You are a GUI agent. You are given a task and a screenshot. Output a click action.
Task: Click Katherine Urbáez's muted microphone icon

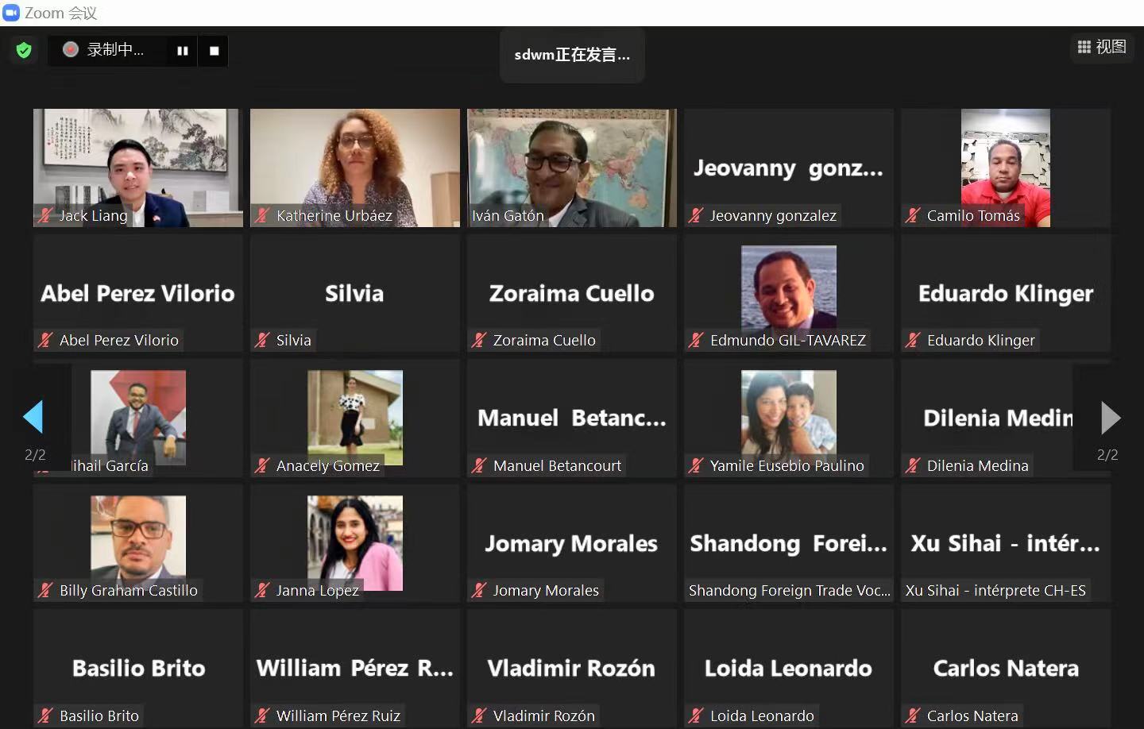pyautogui.click(x=262, y=215)
